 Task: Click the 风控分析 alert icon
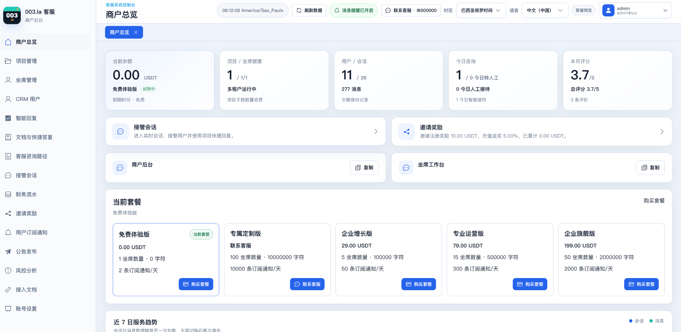[8, 271]
